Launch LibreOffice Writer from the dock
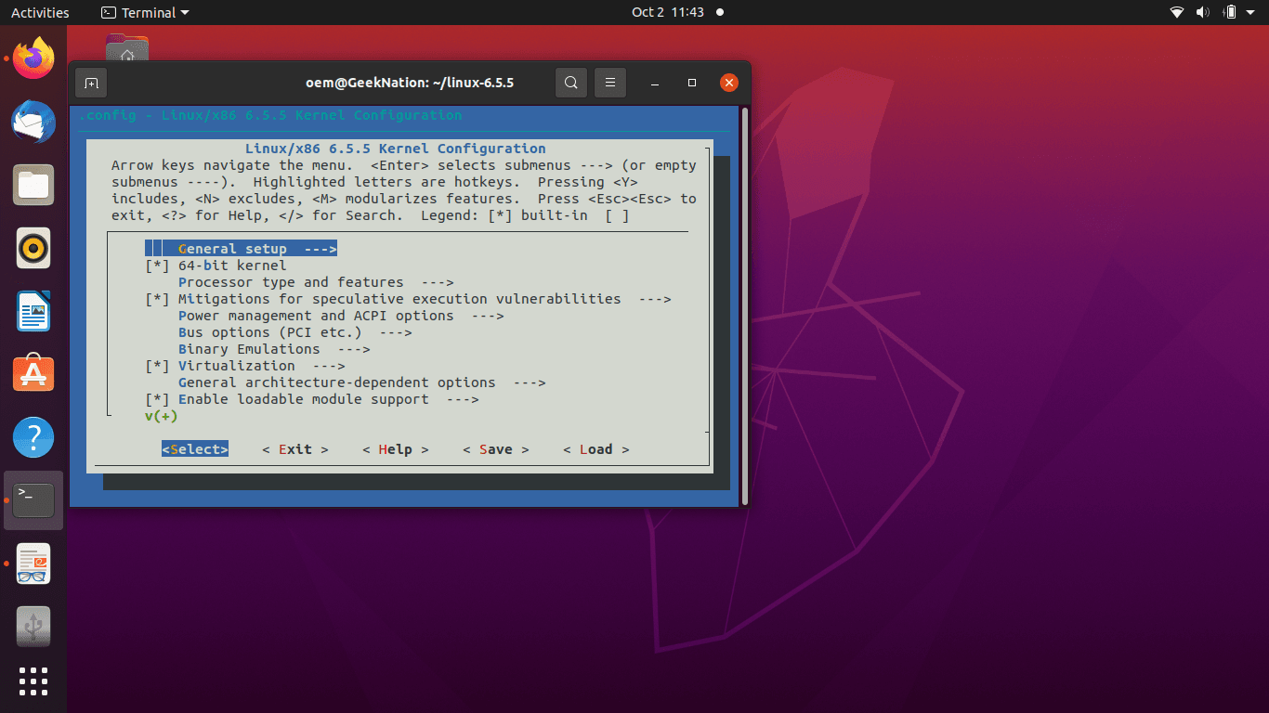 click(x=33, y=311)
